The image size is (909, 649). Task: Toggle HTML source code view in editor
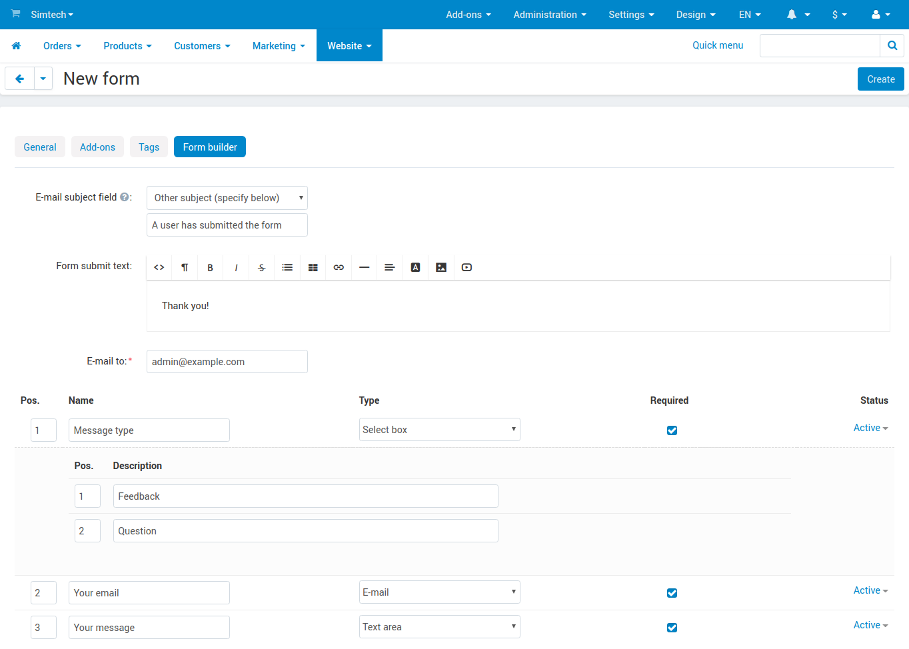pos(159,267)
